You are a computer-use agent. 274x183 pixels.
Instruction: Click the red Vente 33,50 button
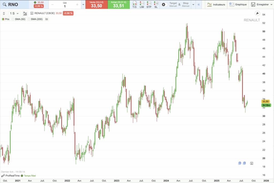[96, 5]
